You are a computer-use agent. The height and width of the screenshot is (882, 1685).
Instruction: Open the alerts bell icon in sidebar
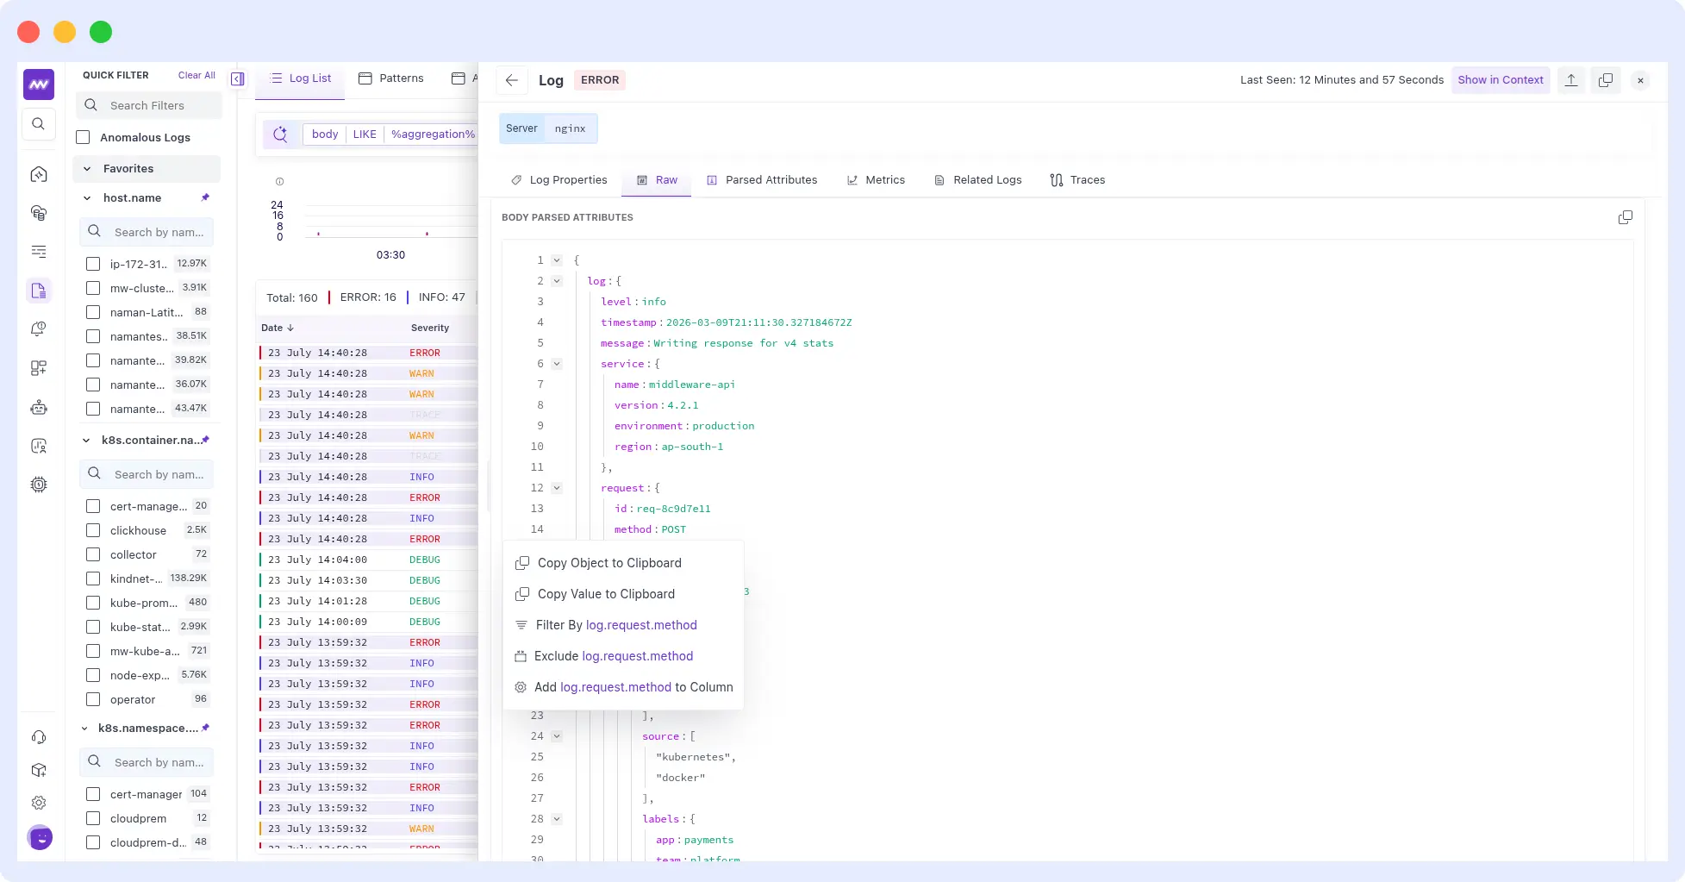(39, 329)
